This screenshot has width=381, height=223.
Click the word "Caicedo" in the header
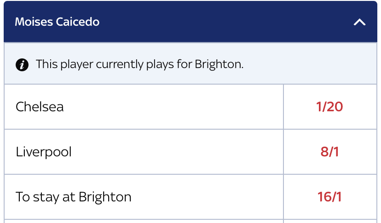click(x=77, y=22)
